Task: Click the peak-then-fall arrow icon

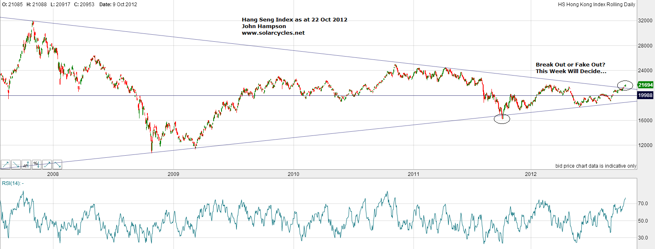Action: pos(57,165)
